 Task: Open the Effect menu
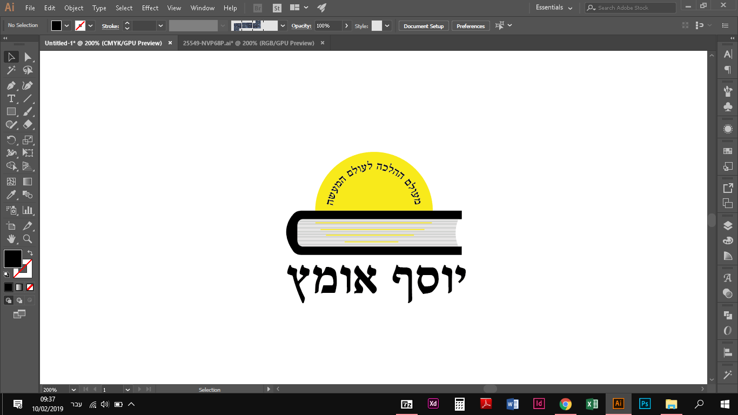click(x=150, y=8)
